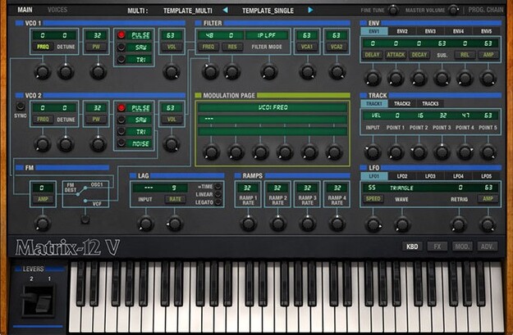Click the next preset right arrow
The image size is (513, 335).
coord(310,10)
